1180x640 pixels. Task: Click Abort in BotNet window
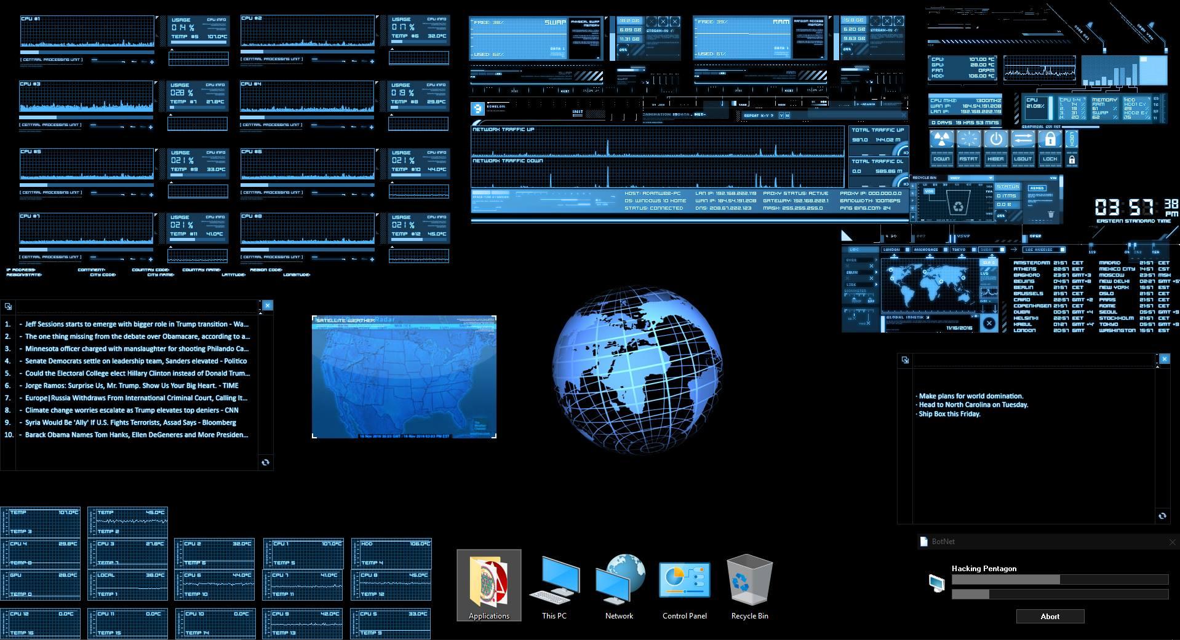click(x=1050, y=617)
